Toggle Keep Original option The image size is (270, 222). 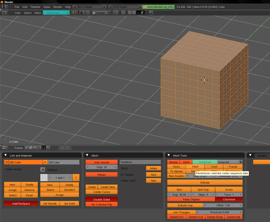[191, 199]
